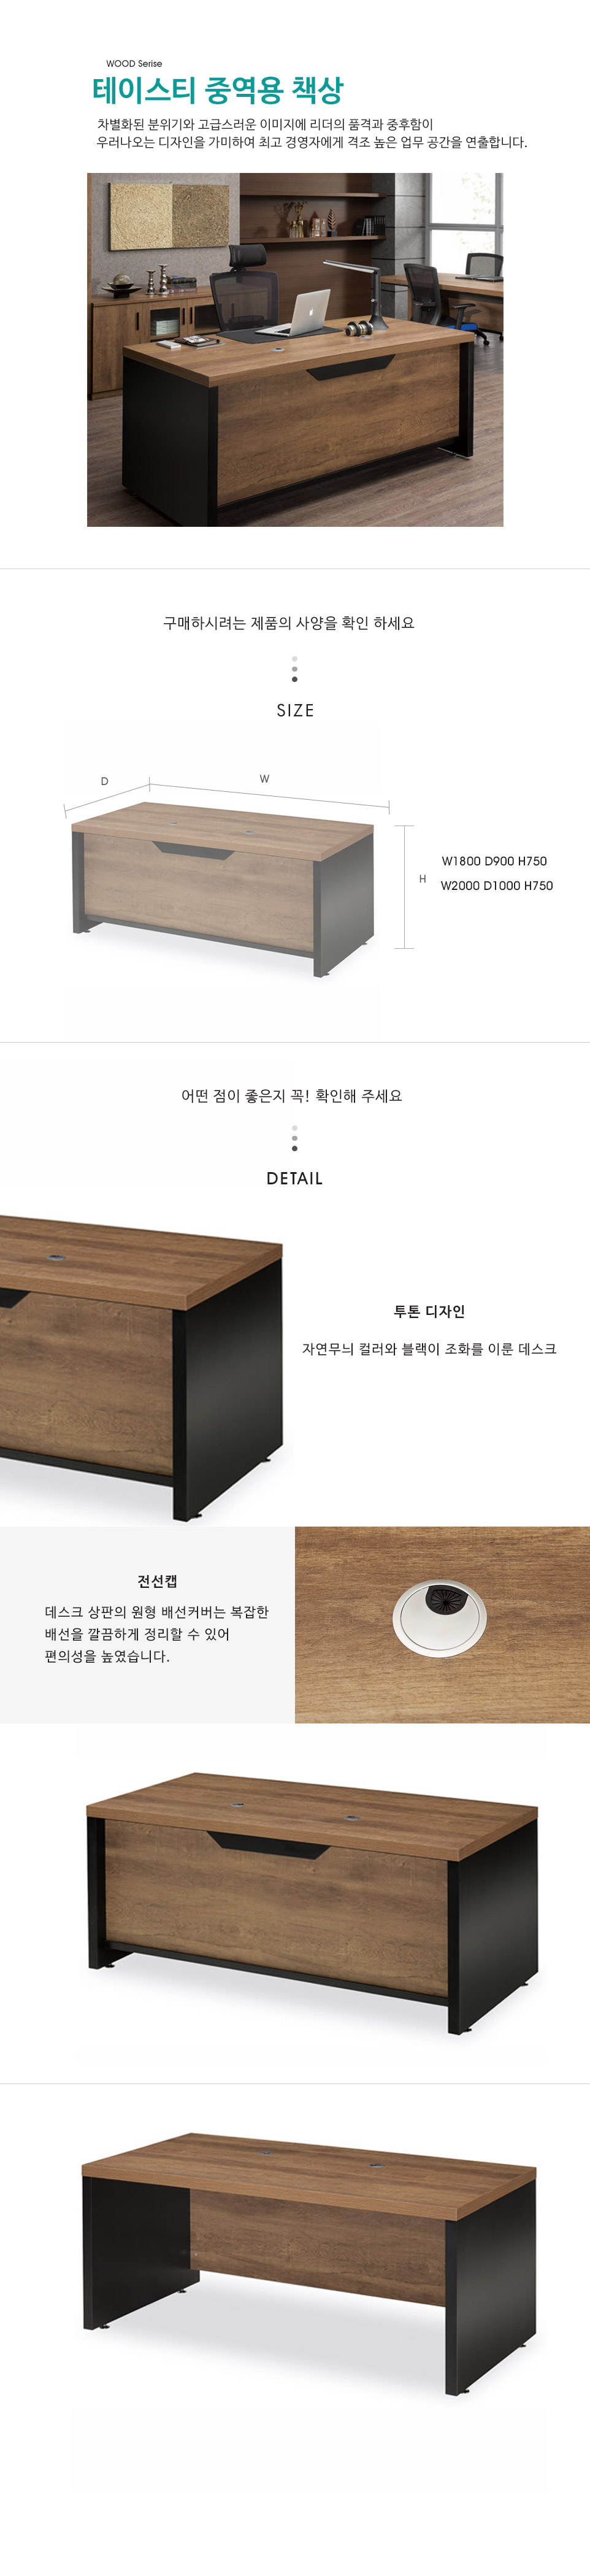Select the W2000 D1000 H750 size text
The image size is (590, 2576).
[496, 885]
